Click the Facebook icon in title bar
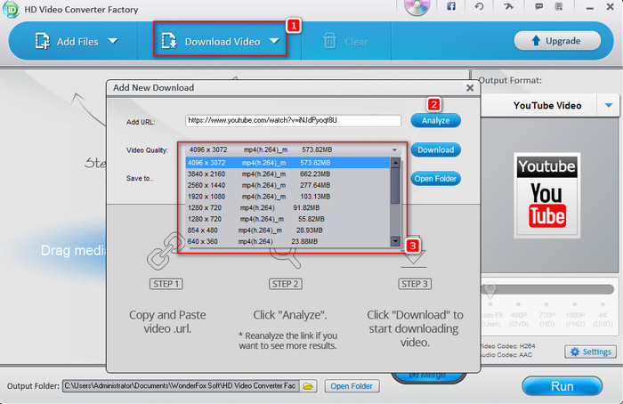Image resolution: width=623 pixels, height=404 pixels. tap(451, 6)
